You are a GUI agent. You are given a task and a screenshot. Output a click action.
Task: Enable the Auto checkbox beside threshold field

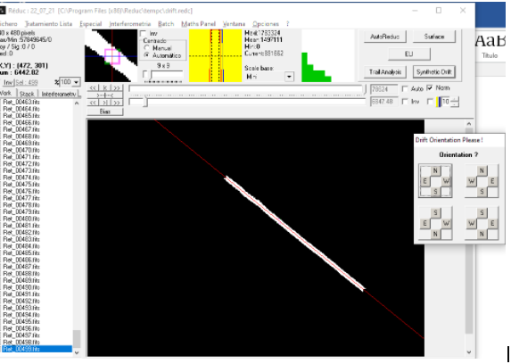pos(405,88)
